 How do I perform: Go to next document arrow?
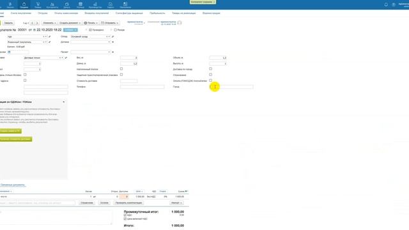37,23
